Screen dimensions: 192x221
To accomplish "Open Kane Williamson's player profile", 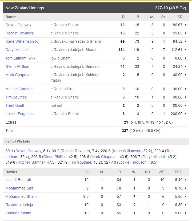I will coord(21,41).
